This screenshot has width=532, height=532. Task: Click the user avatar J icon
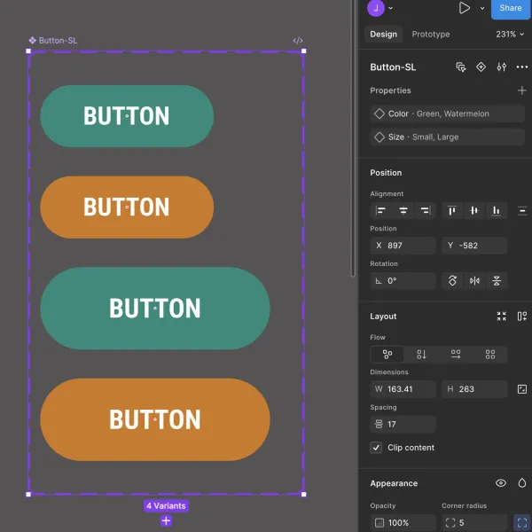click(x=376, y=8)
